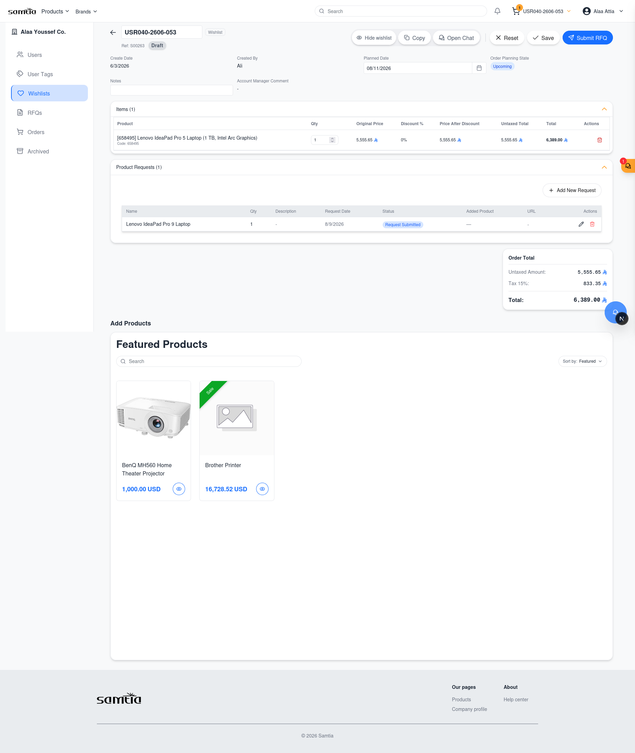Click the Samtia logo in footer

[x=119, y=698]
